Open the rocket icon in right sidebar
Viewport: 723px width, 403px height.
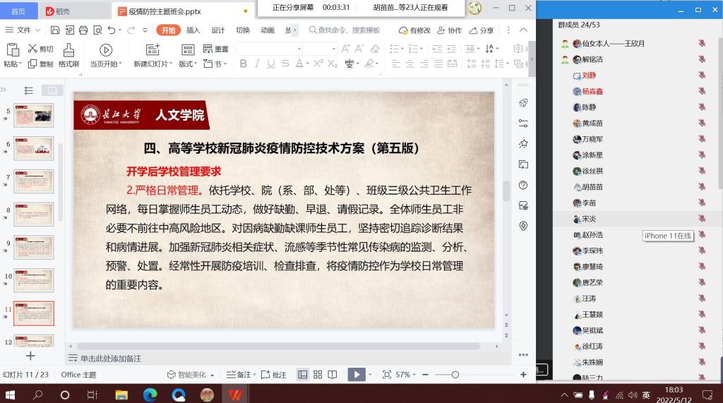523,103
